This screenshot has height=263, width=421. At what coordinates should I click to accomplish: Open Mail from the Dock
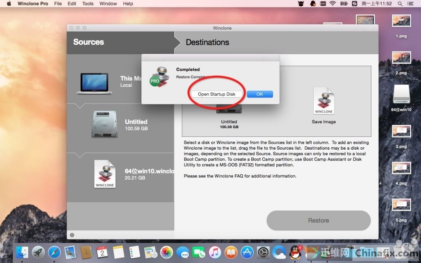coord(70,253)
